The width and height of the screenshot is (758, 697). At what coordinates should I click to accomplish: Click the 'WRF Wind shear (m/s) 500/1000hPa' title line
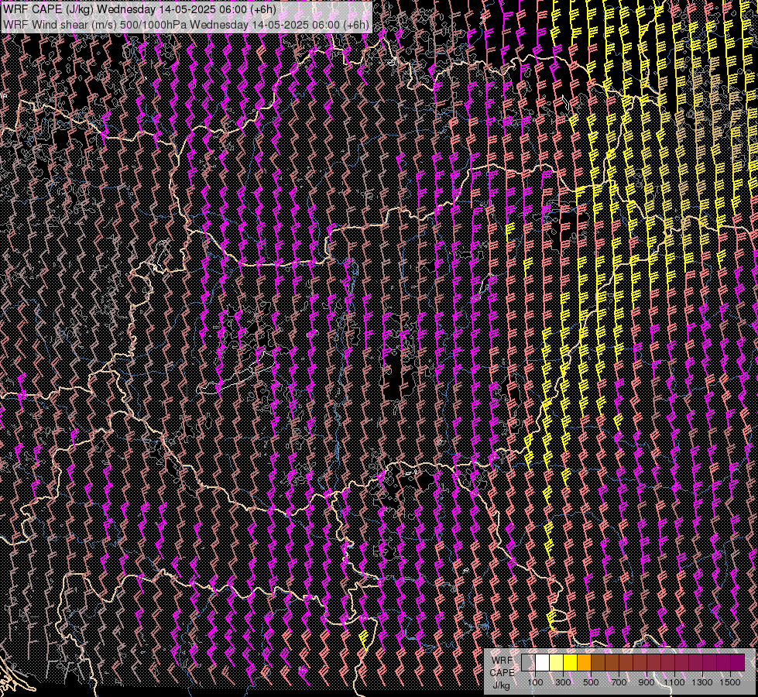[186, 24]
